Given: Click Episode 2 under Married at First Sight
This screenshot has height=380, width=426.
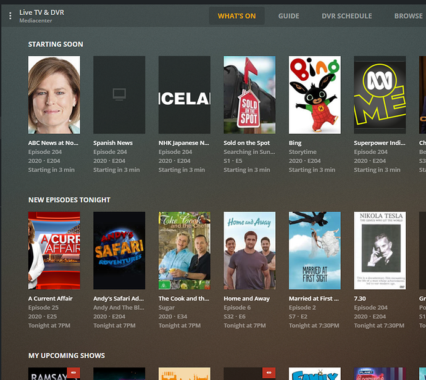Looking at the screenshot, I should click(x=302, y=308).
